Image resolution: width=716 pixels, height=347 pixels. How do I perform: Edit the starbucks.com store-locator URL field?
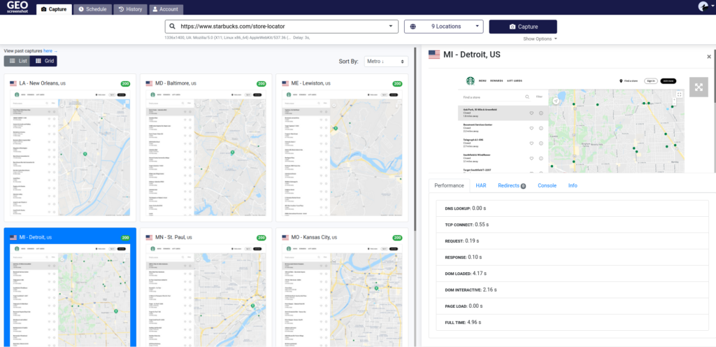(x=281, y=27)
